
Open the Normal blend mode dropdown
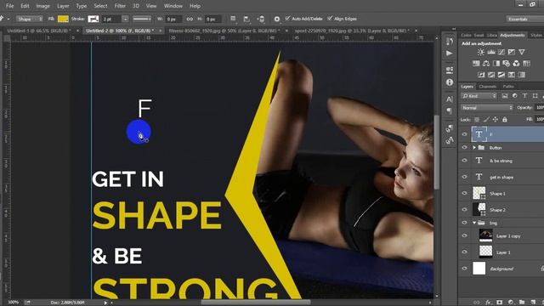click(x=487, y=108)
